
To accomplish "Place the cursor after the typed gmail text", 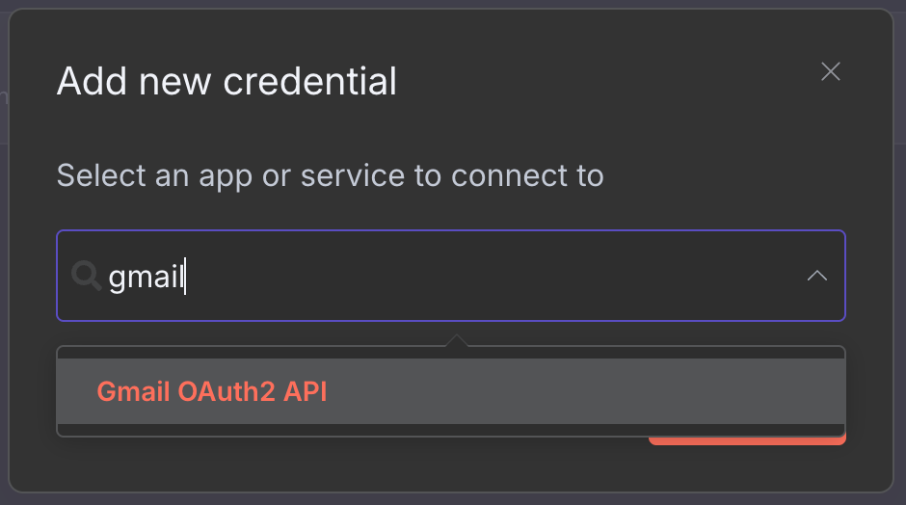I will [x=185, y=277].
